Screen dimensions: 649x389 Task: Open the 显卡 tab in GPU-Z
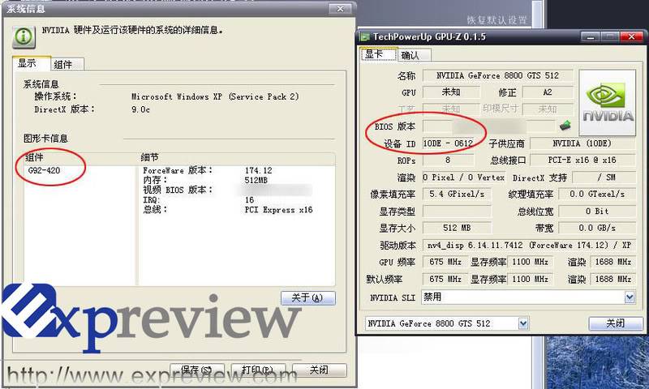pyautogui.click(x=379, y=54)
